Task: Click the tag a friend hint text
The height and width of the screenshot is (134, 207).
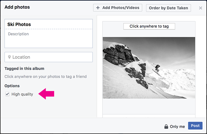Action: coord(46,77)
